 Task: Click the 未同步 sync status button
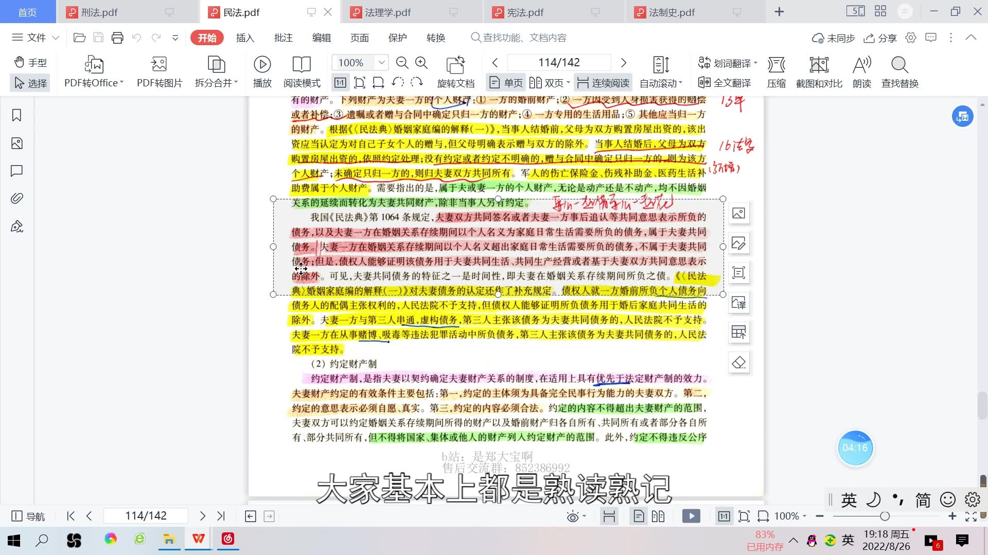[833, 38]
